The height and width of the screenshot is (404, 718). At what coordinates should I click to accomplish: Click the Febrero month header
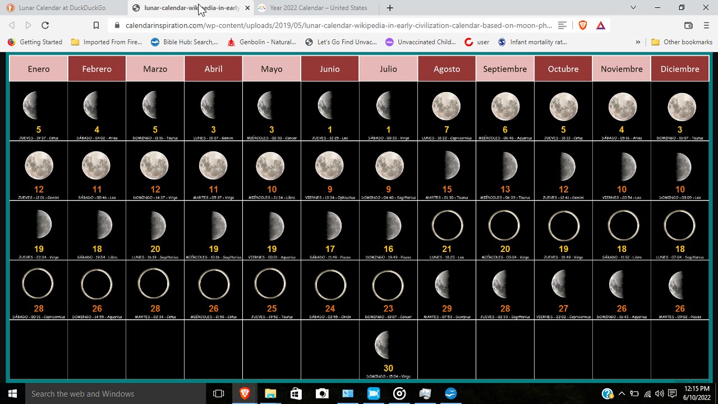coord(97,68)
